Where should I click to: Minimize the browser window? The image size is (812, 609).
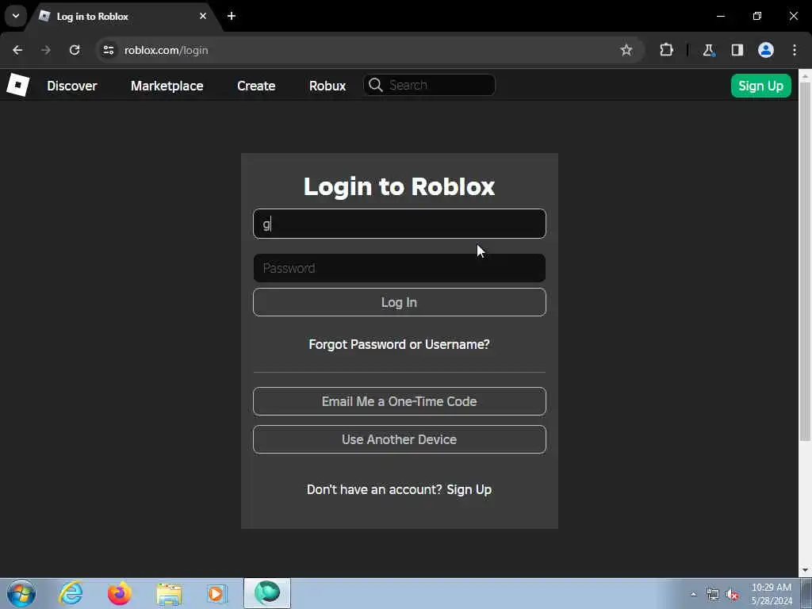721,16
